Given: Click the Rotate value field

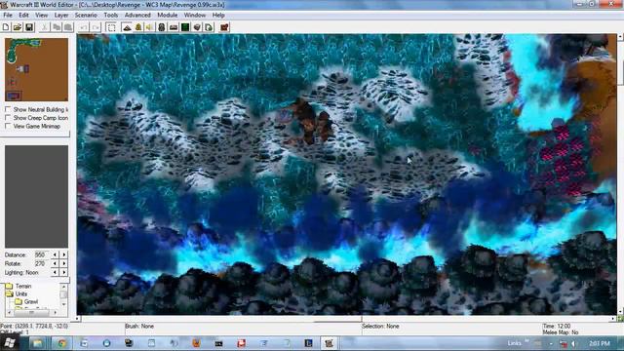Looking at the screenshot, I should click(41, 263).
